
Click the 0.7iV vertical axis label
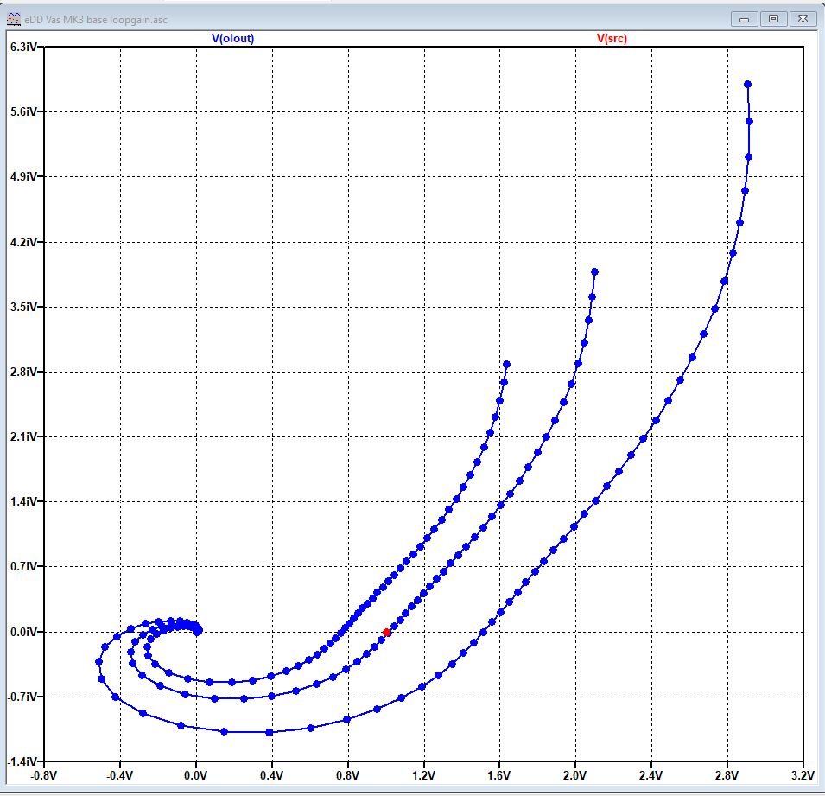[23, 566]
